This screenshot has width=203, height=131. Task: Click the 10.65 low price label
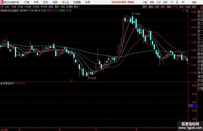coord(93,78)
